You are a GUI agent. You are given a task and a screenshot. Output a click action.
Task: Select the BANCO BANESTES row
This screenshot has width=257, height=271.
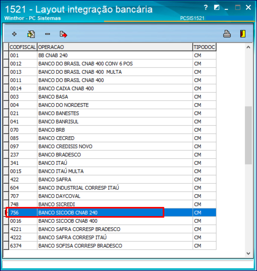(113, 113)
